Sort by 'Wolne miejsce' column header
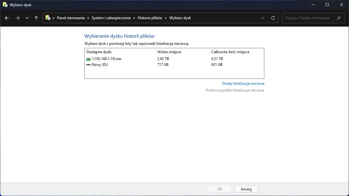349x196 pixels. pyautogui.click(x=169, y=52)
